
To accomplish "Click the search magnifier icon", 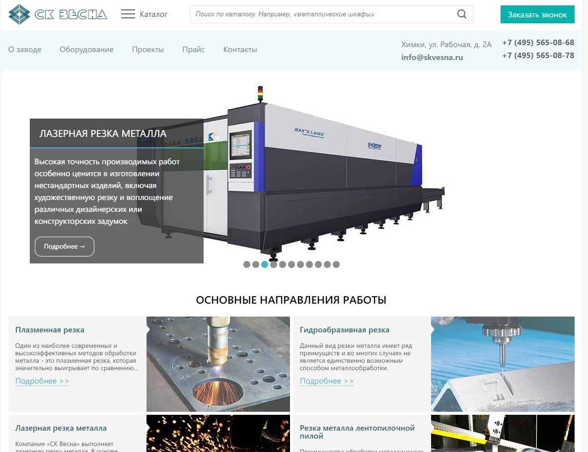I will (462, 14).
